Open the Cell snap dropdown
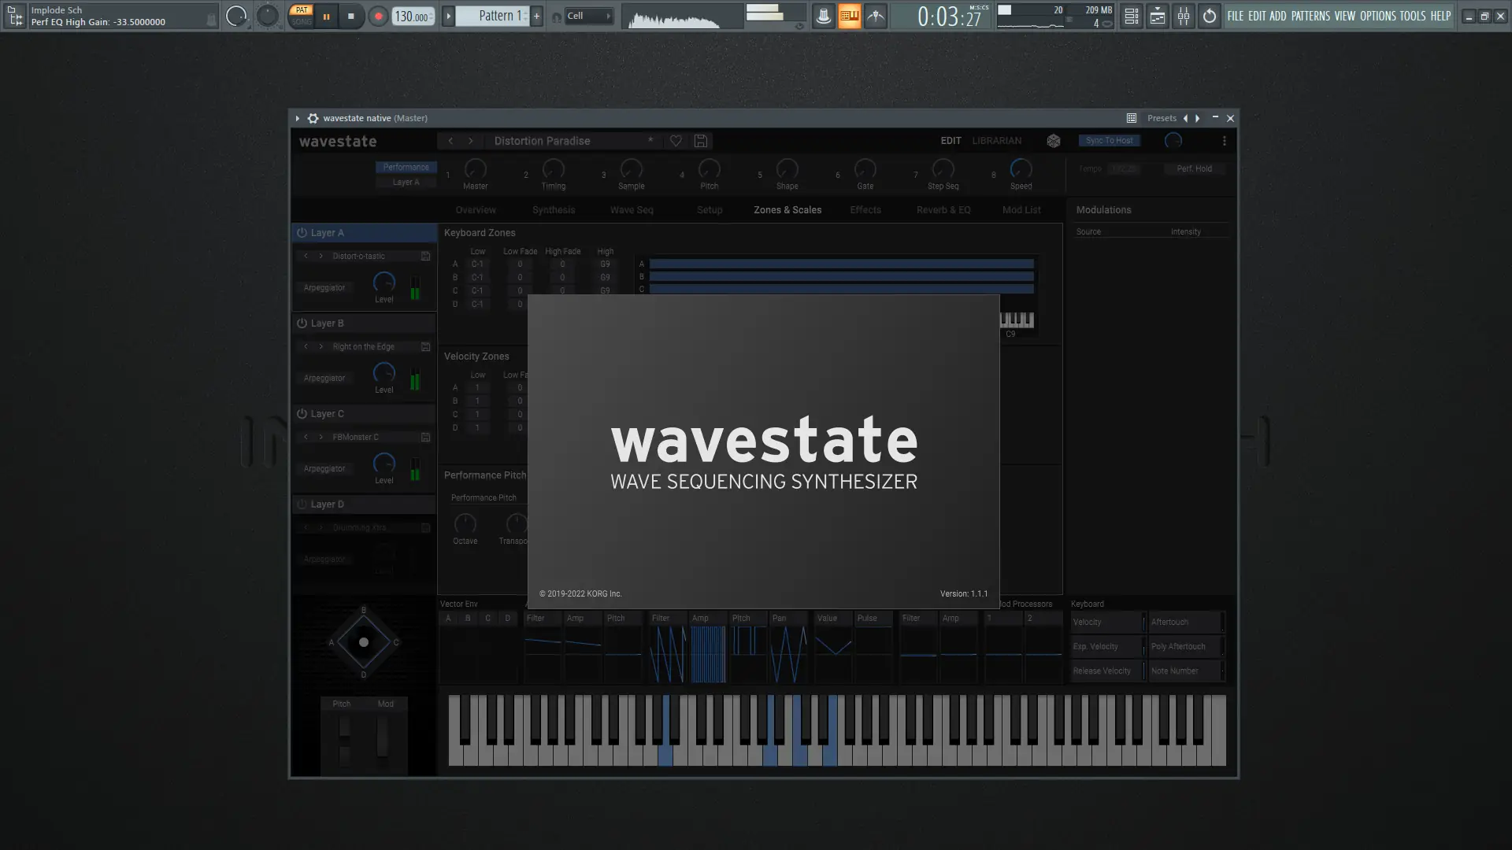The width and height of the screenshot is (1512, 850). click(x=588, y=16)
